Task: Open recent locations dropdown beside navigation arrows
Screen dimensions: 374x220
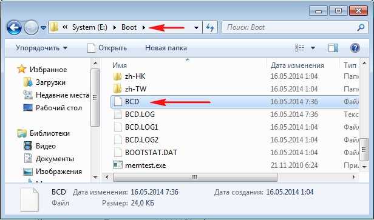Action: point(43,28)
